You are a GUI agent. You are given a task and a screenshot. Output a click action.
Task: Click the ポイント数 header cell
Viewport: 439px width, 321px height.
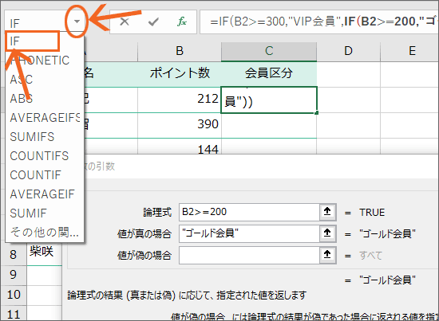[180, 73]
